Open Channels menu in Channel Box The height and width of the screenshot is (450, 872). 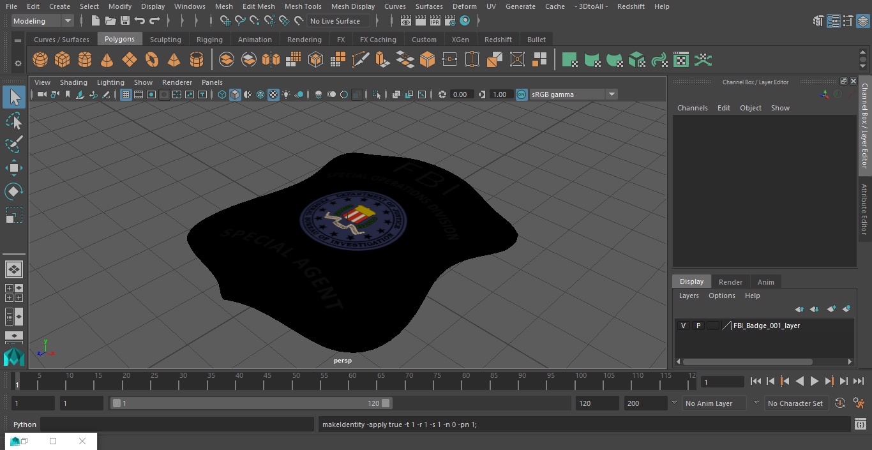[x=692, y=108]
